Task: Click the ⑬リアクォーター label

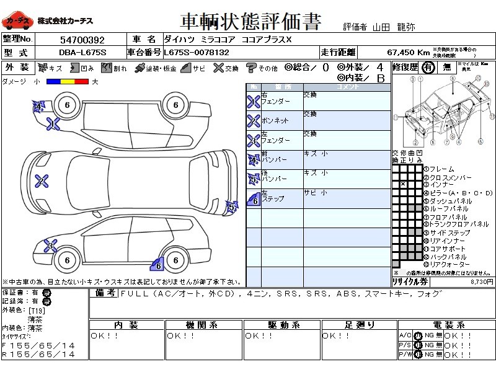Action: pyautogui.click(x=447, y=264)
